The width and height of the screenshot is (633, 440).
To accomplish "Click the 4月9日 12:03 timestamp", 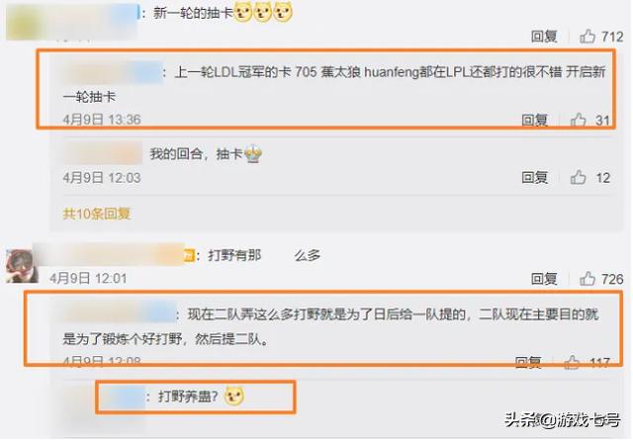I will click(x=102, y=178).
